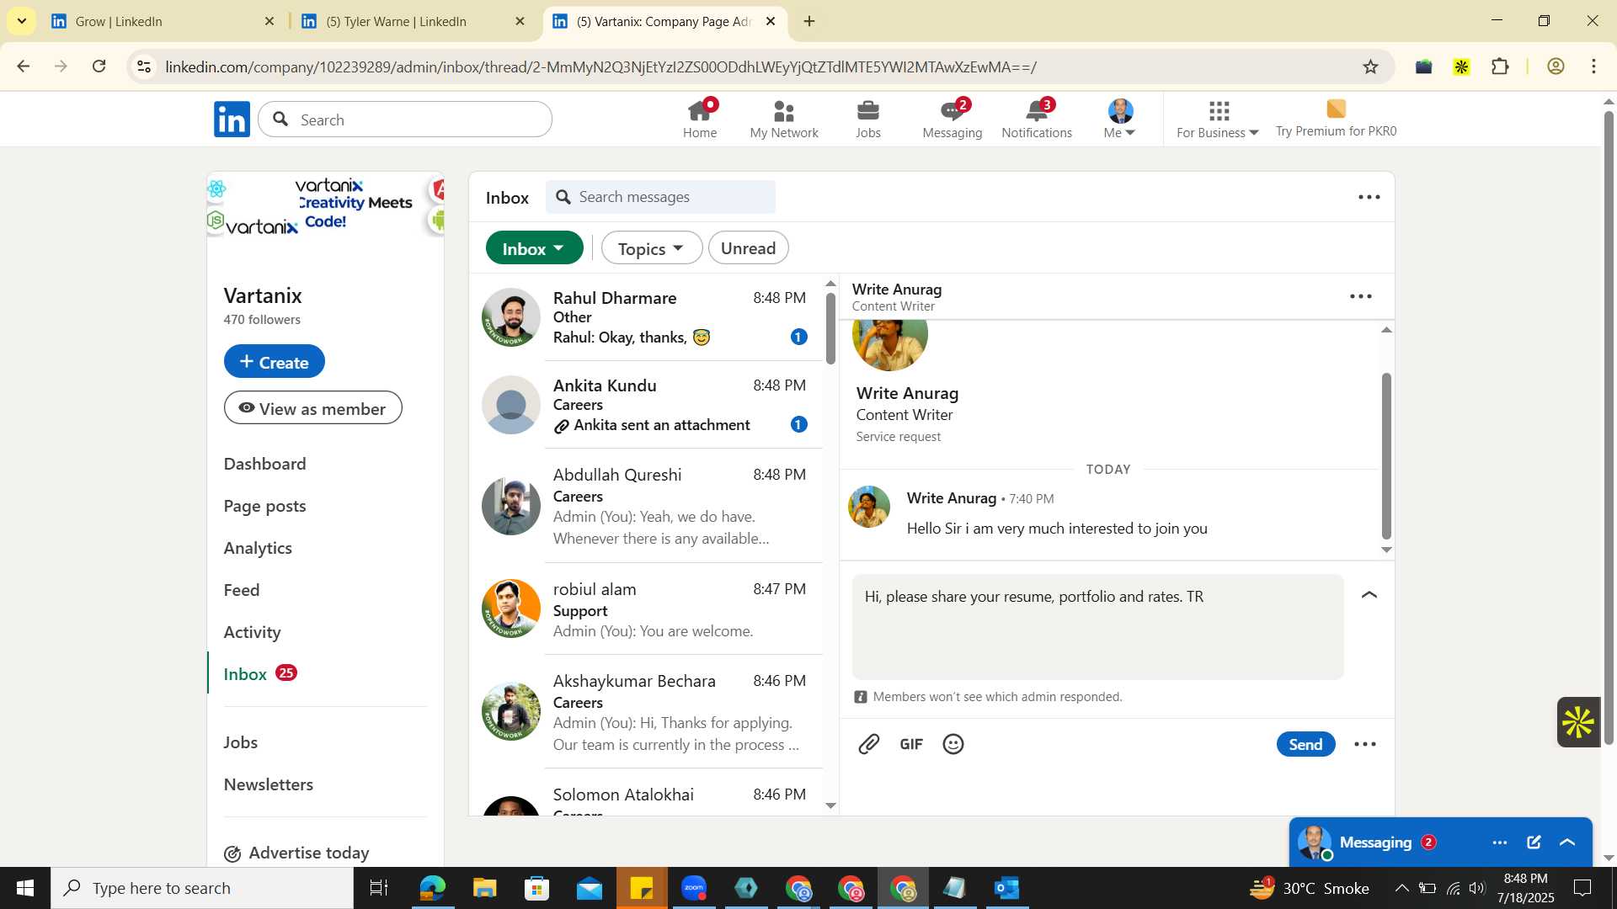Click Try Premium for PKR0 link
This screenshot has height=909, width=1617.
click(1336, 119)
